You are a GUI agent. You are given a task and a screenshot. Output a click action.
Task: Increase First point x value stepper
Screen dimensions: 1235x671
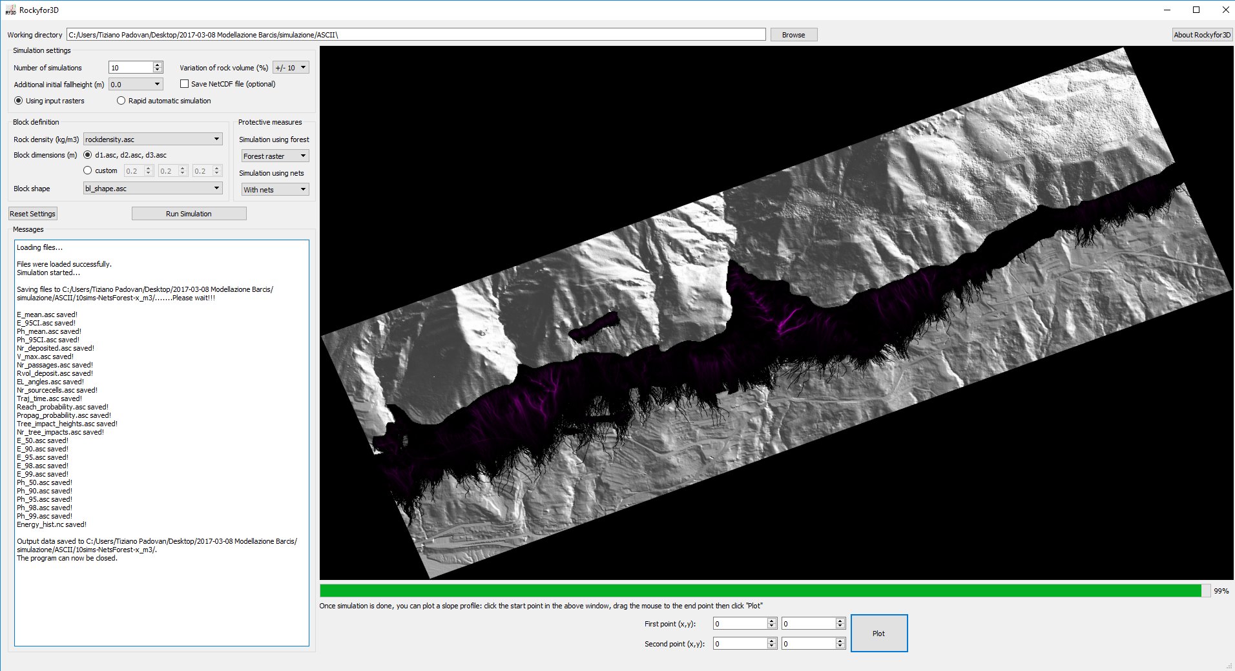tap(771, 621)
